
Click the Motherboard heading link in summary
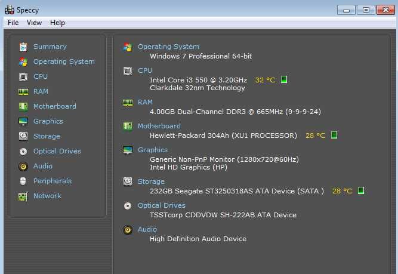[159, 126]
